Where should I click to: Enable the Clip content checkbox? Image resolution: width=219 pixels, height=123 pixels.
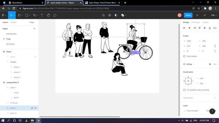pyautogui.click(x=184, y=56)
